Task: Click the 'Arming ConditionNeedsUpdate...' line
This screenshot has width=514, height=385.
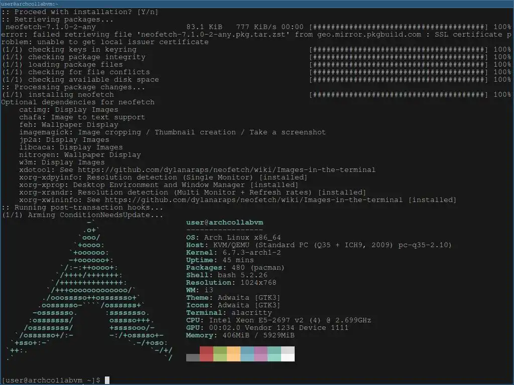Action: click(95, 215)
